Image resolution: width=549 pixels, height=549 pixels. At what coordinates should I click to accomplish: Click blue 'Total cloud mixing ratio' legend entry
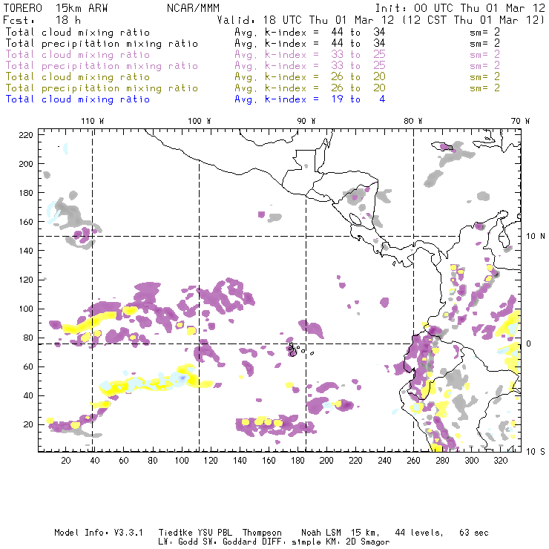(x=78, y=99)
